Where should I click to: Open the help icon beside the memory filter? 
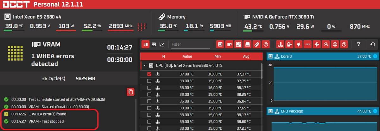click(x=266, y=44)
